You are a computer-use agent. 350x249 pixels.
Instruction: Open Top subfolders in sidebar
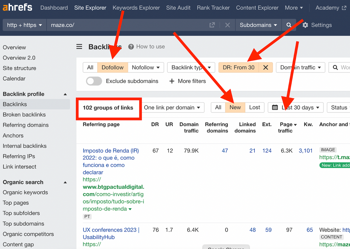tap(21, 213)
